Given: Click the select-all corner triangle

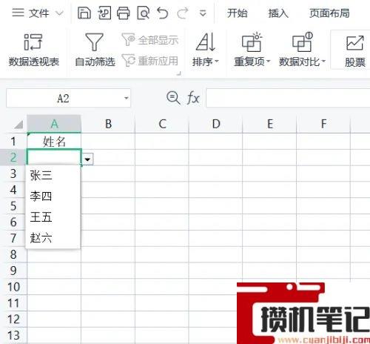Looking at the screenshot, I should tap(18, 125).
